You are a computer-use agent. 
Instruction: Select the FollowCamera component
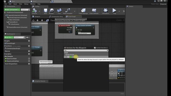coord(15,24)
